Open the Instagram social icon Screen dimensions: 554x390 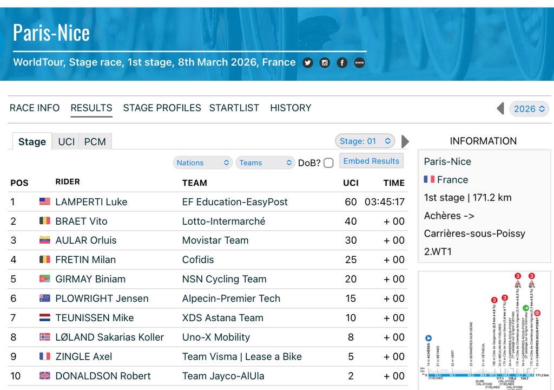coord(325,63)
